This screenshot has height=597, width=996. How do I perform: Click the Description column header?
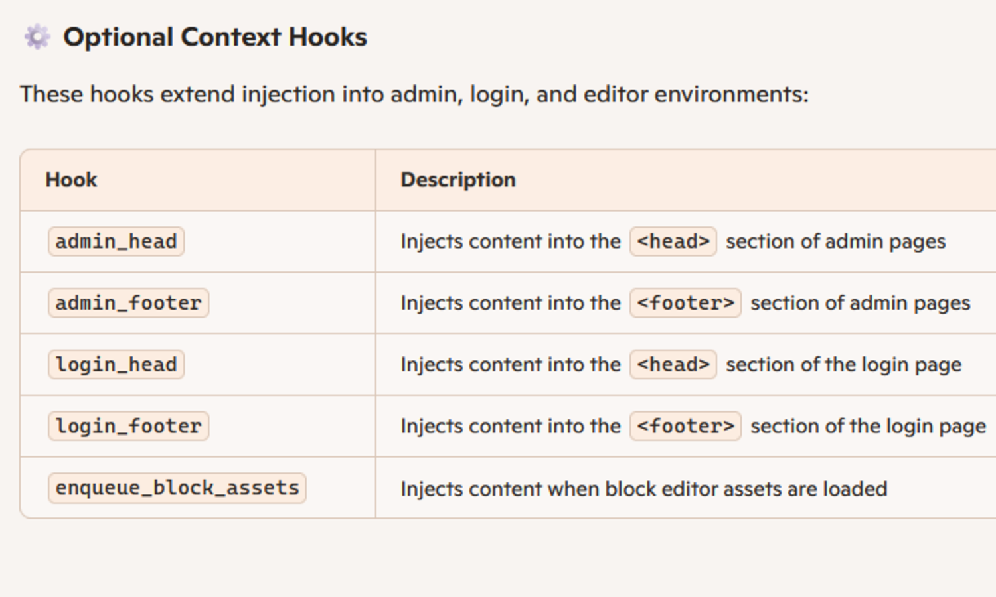[x=458, y=180]
